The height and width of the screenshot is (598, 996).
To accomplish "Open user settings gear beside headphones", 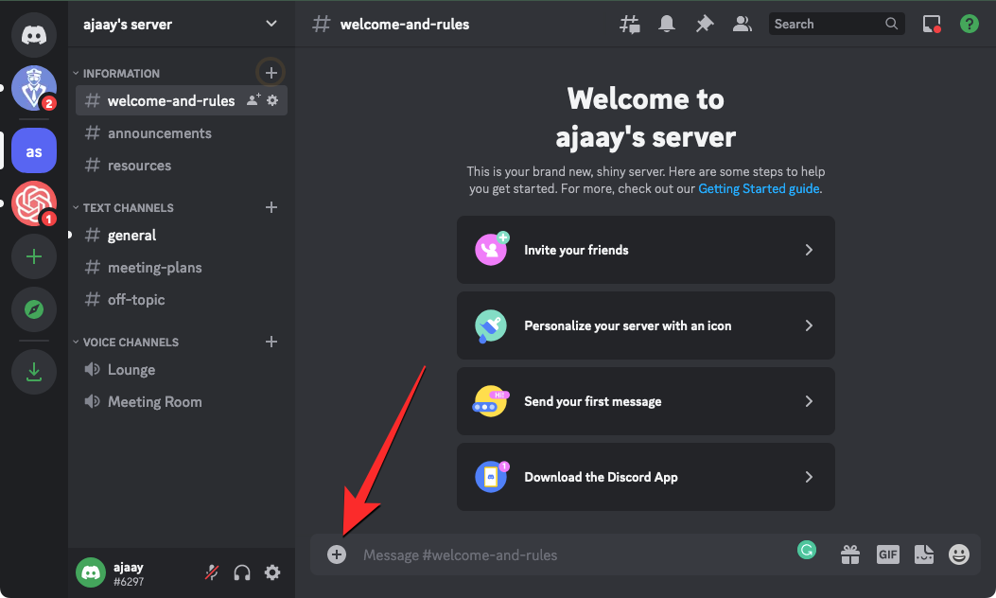I will click(x=272, y=572).
